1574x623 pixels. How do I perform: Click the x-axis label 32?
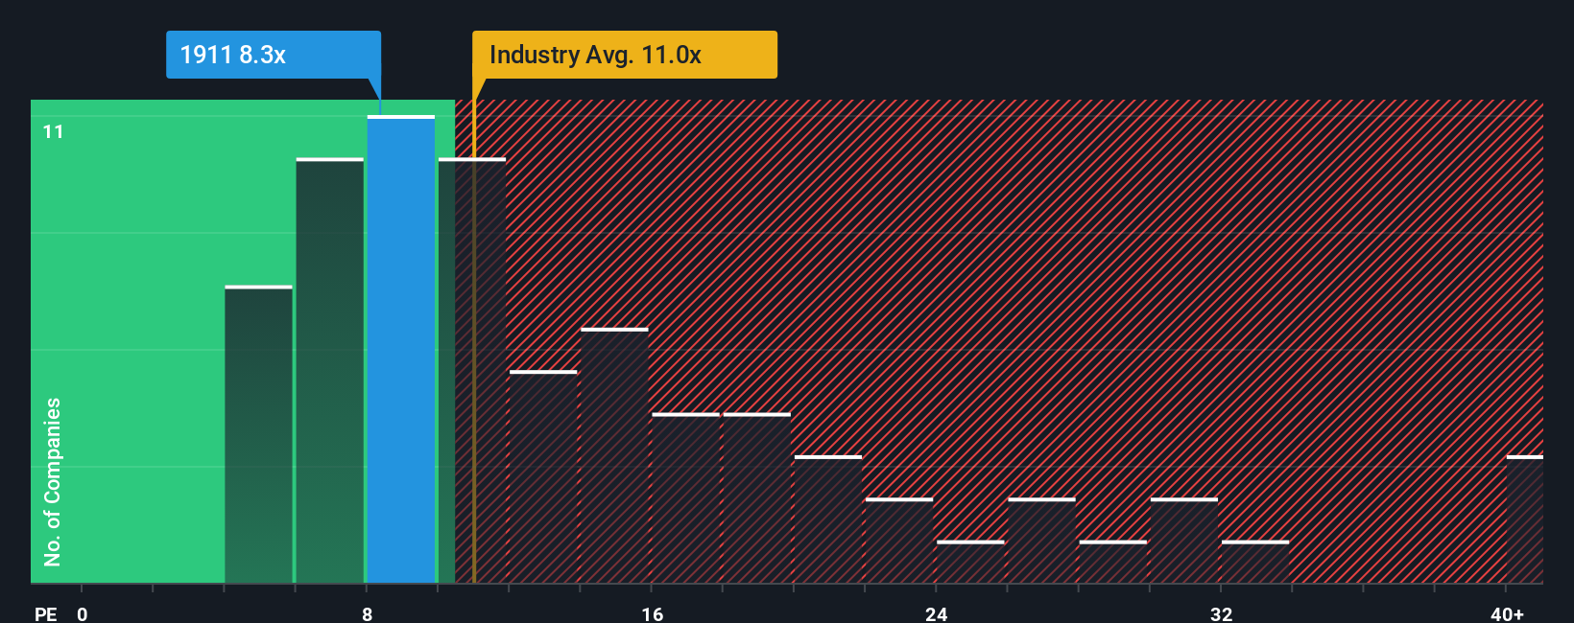(x=1221, y=613)
